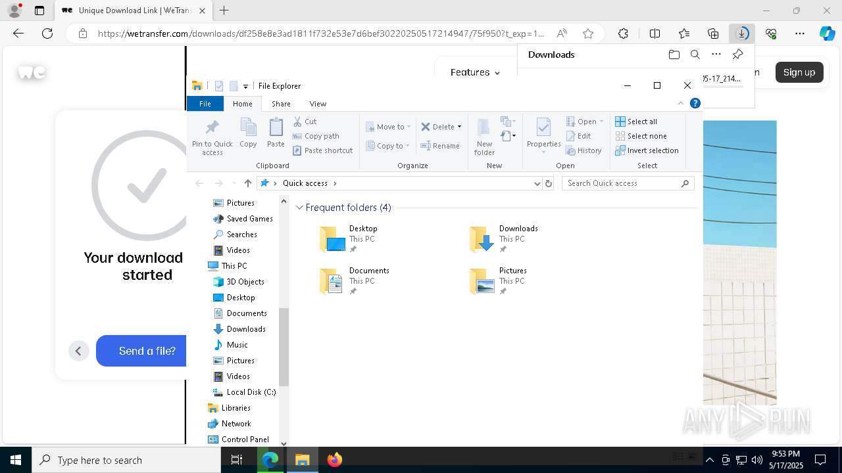Open File Explorer Help icon
This screenshot has width=842, height=473.
pos(695,103)
